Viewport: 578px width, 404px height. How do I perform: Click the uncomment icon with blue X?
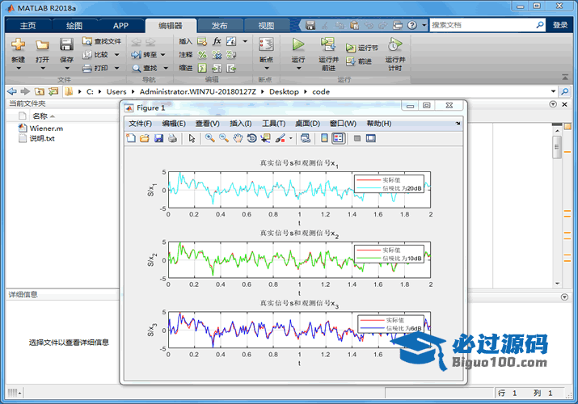(x=217, y=55)
